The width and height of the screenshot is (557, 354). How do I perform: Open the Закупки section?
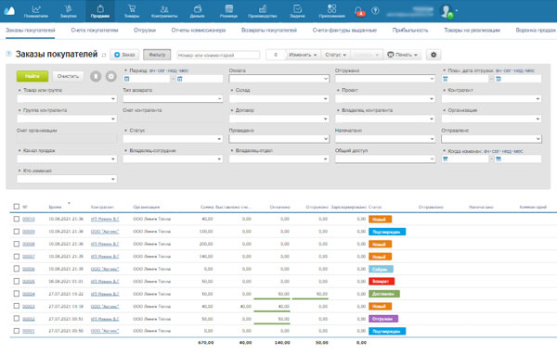(68, 11)
